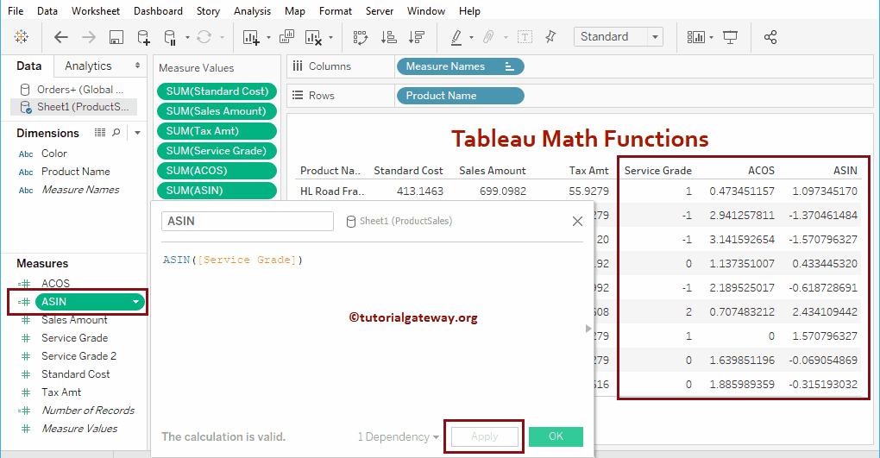Click the HL Road Fra.. product row

[332, 191]
